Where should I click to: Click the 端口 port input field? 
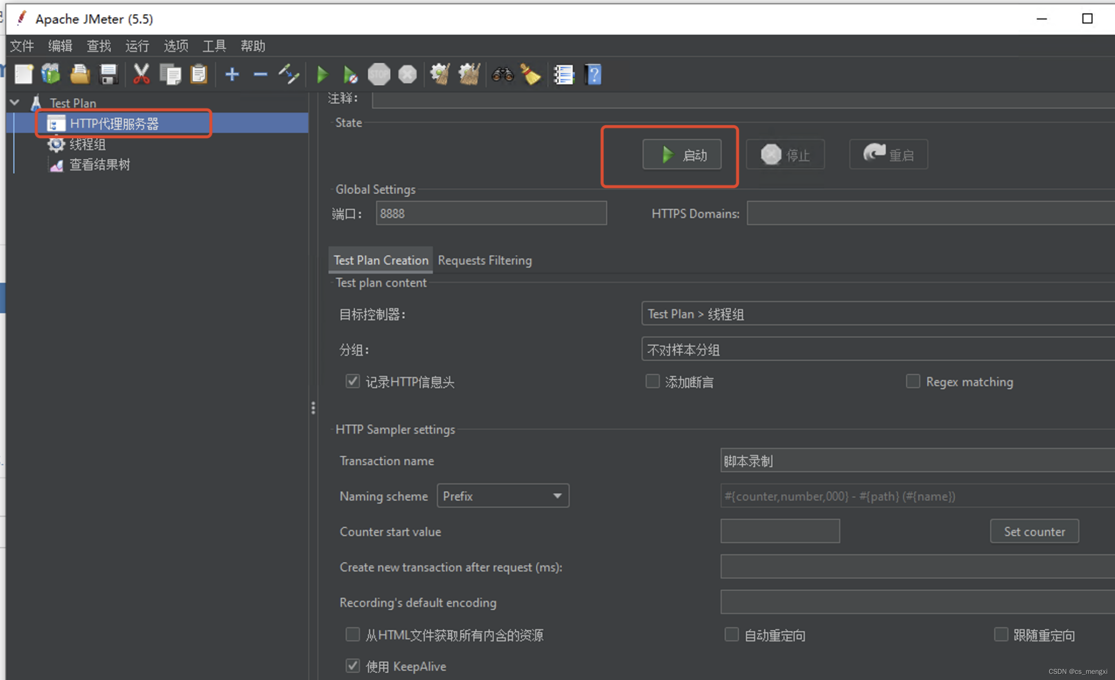(x=491, y=213)
